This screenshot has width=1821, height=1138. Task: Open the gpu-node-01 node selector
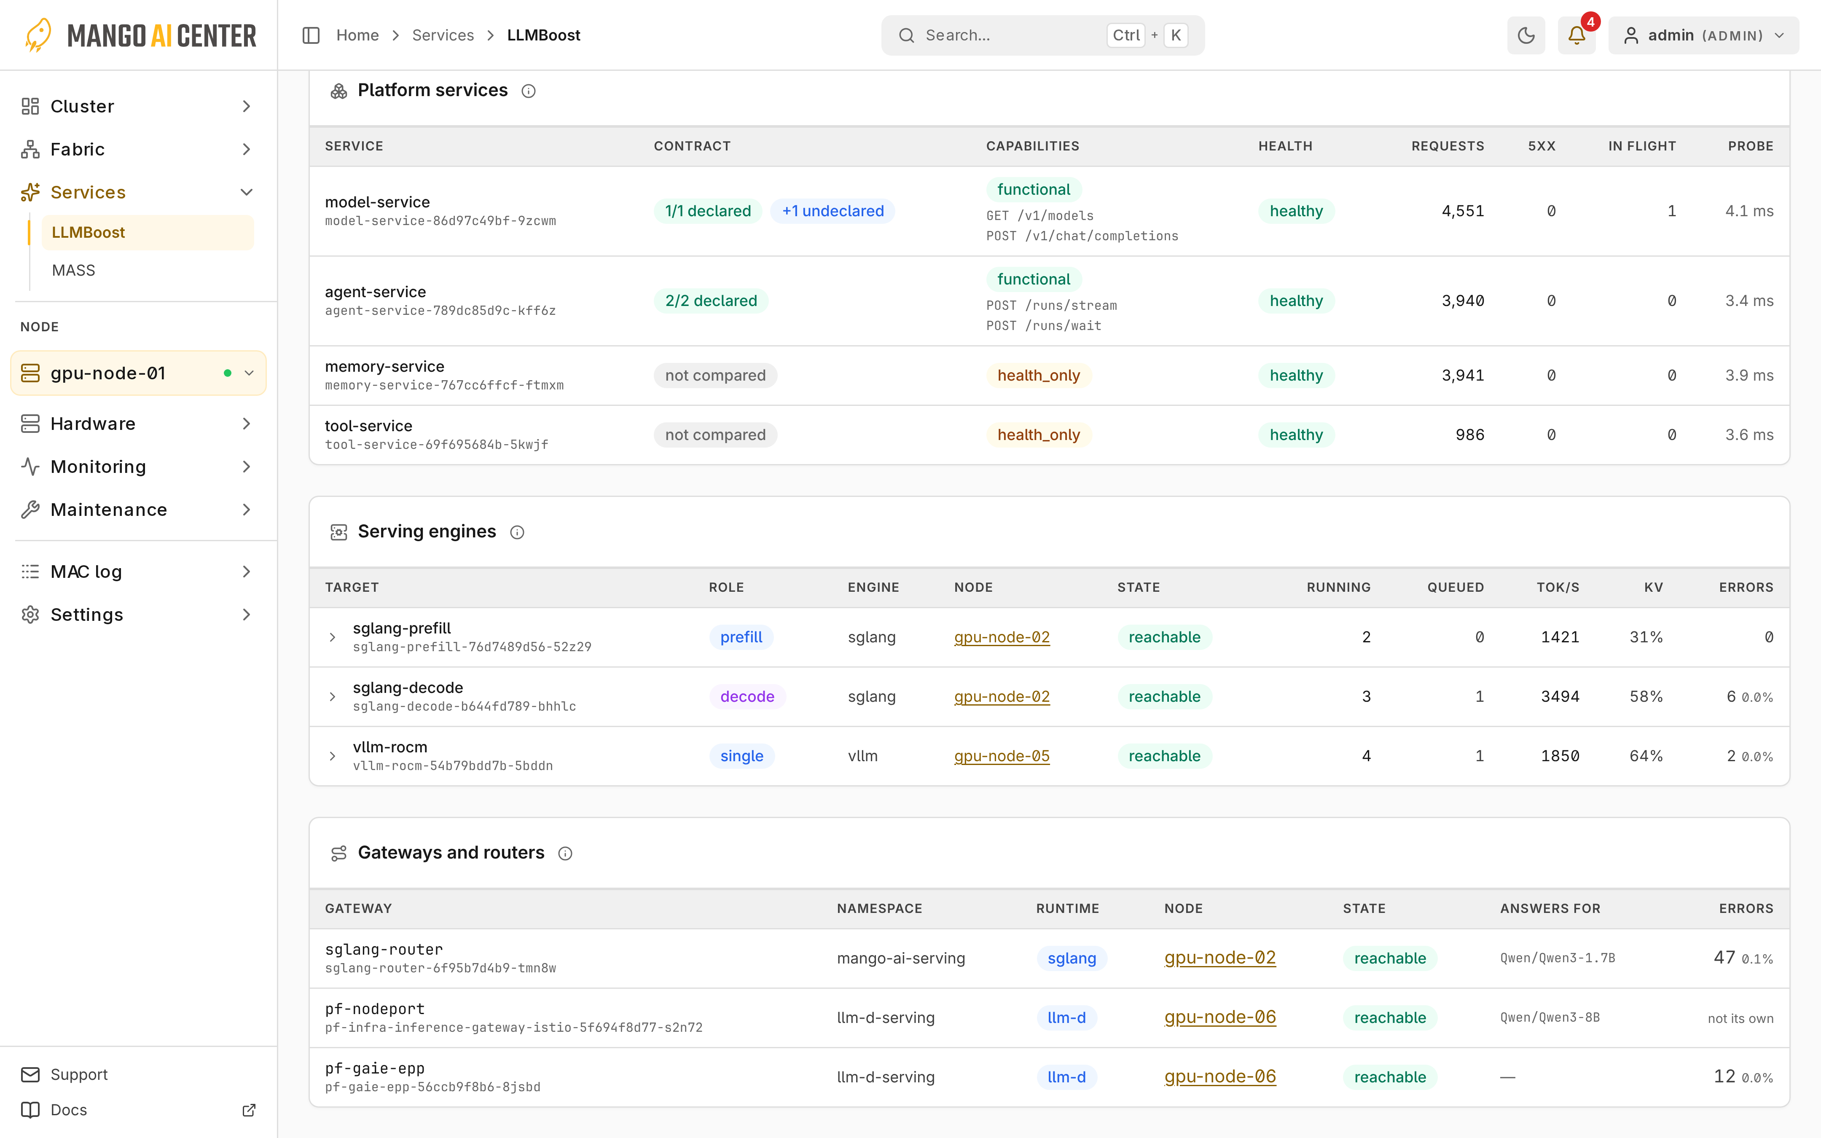pyautogui.click(x=138, y=373)
